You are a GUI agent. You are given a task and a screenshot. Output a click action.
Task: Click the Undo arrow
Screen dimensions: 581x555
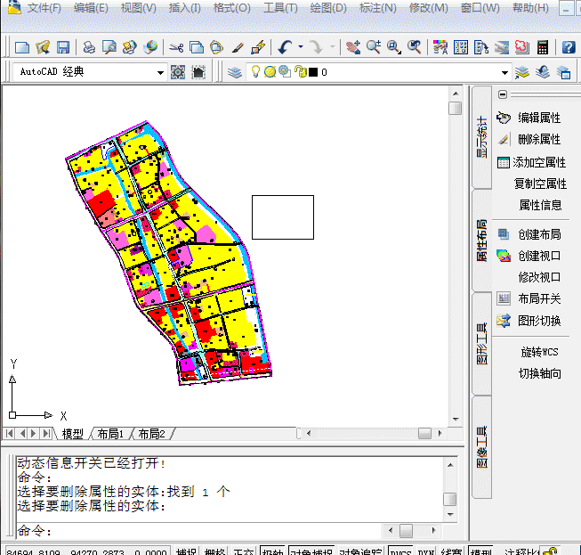point(285,47)
